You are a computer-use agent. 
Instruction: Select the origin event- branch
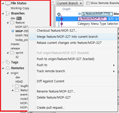24,95
